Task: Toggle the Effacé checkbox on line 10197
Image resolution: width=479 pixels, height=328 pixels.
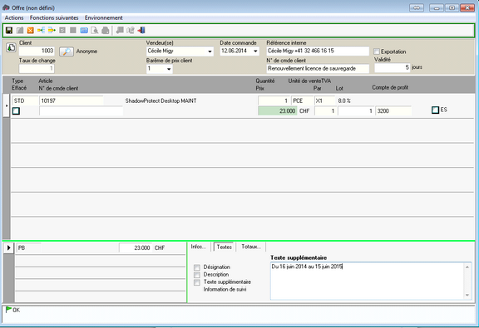Action: point(16,110)
